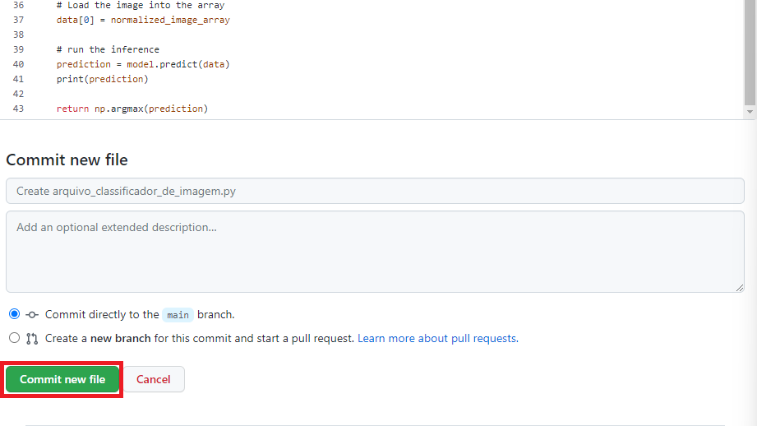This screenshot has height=426, width=757.
Task: Click line number 40 in the gutter
Action: pos(18,64)
